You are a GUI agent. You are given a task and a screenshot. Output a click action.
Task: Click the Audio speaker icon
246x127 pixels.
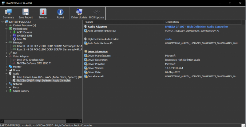(10, 74)
